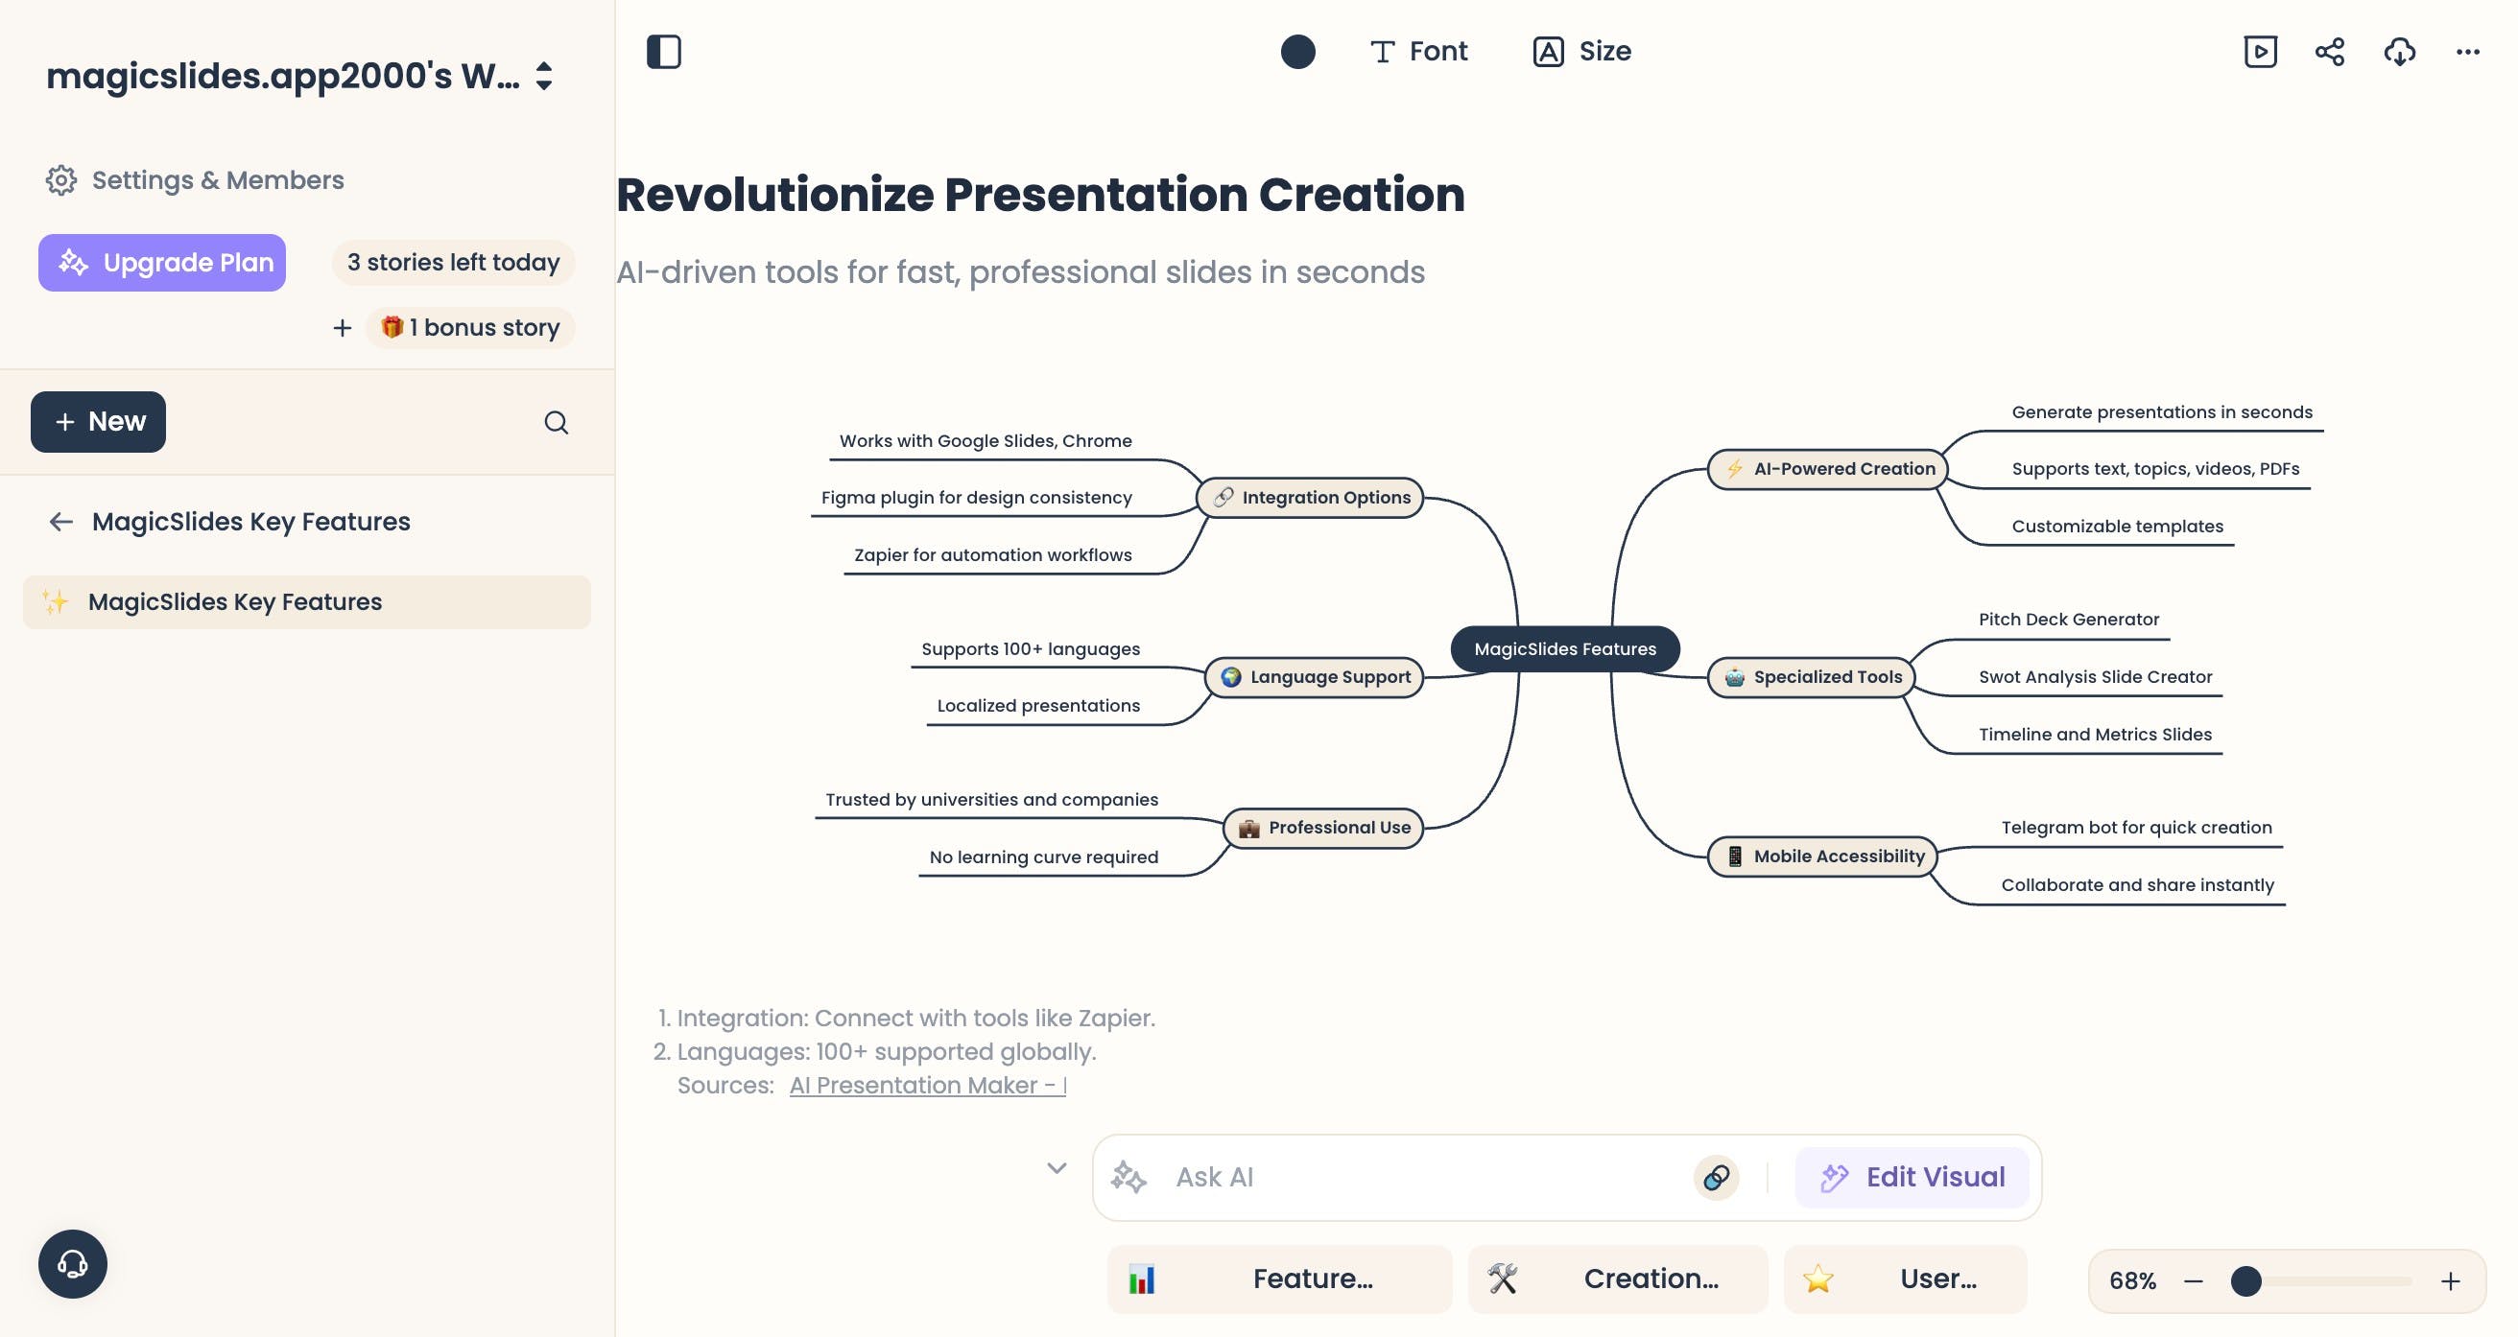This screenshot has height=1337, width=2518.
Task: Collapse the Ask AI bar chevron
Action: (1056, 1167)
